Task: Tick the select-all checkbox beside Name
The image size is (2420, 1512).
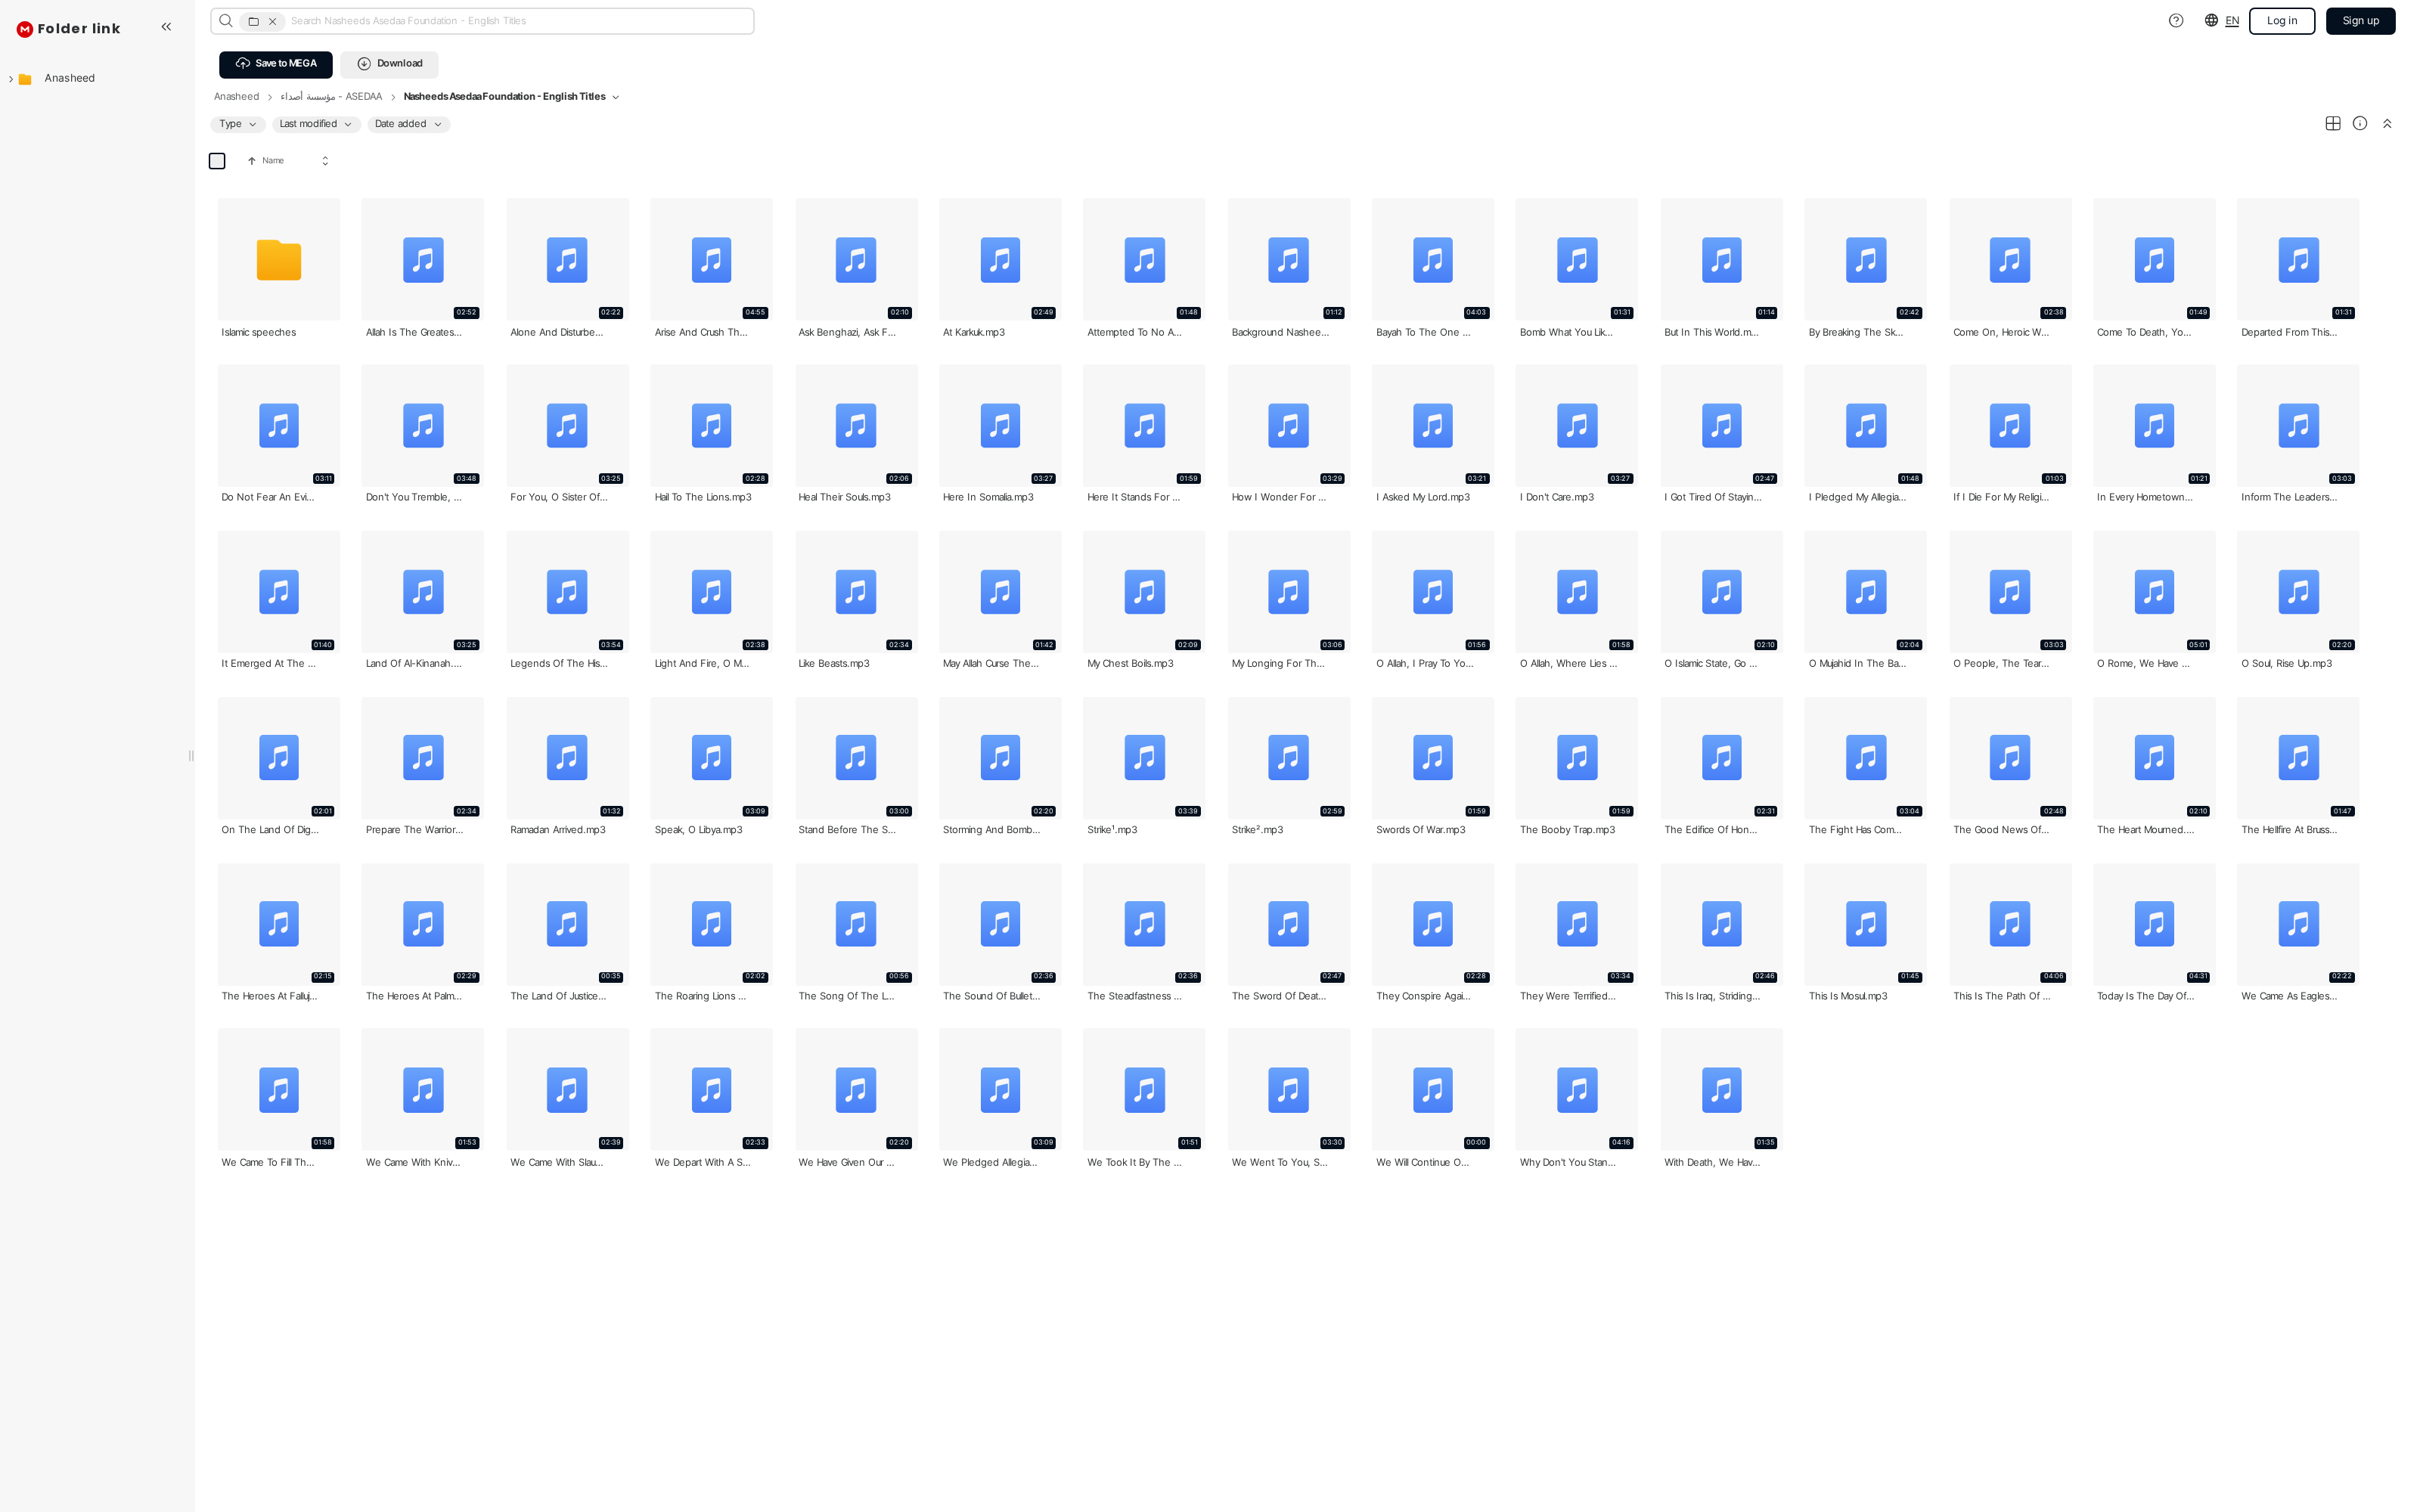Action: click(x=217, y=161)
